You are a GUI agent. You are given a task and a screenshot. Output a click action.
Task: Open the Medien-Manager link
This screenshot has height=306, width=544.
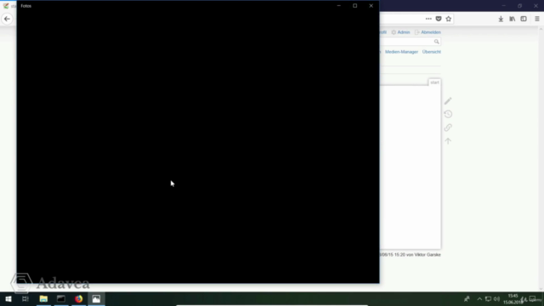click(401, 52)
